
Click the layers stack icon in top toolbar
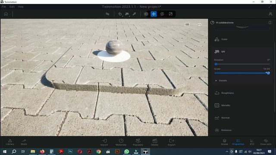107,14
